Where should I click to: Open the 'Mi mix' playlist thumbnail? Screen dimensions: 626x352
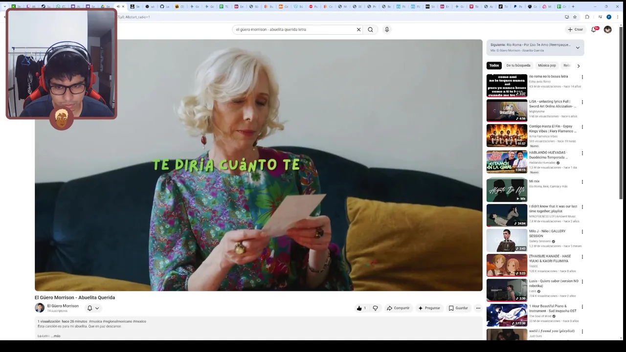pyautogui.click(x=507, y=190)
